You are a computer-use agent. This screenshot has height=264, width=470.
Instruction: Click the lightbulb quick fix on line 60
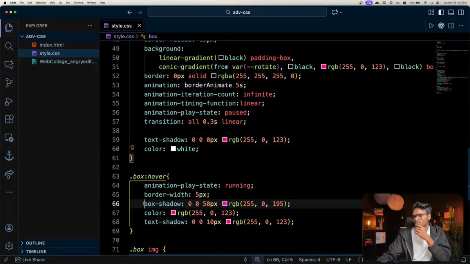pyautogui.click(x=132, y=147)
